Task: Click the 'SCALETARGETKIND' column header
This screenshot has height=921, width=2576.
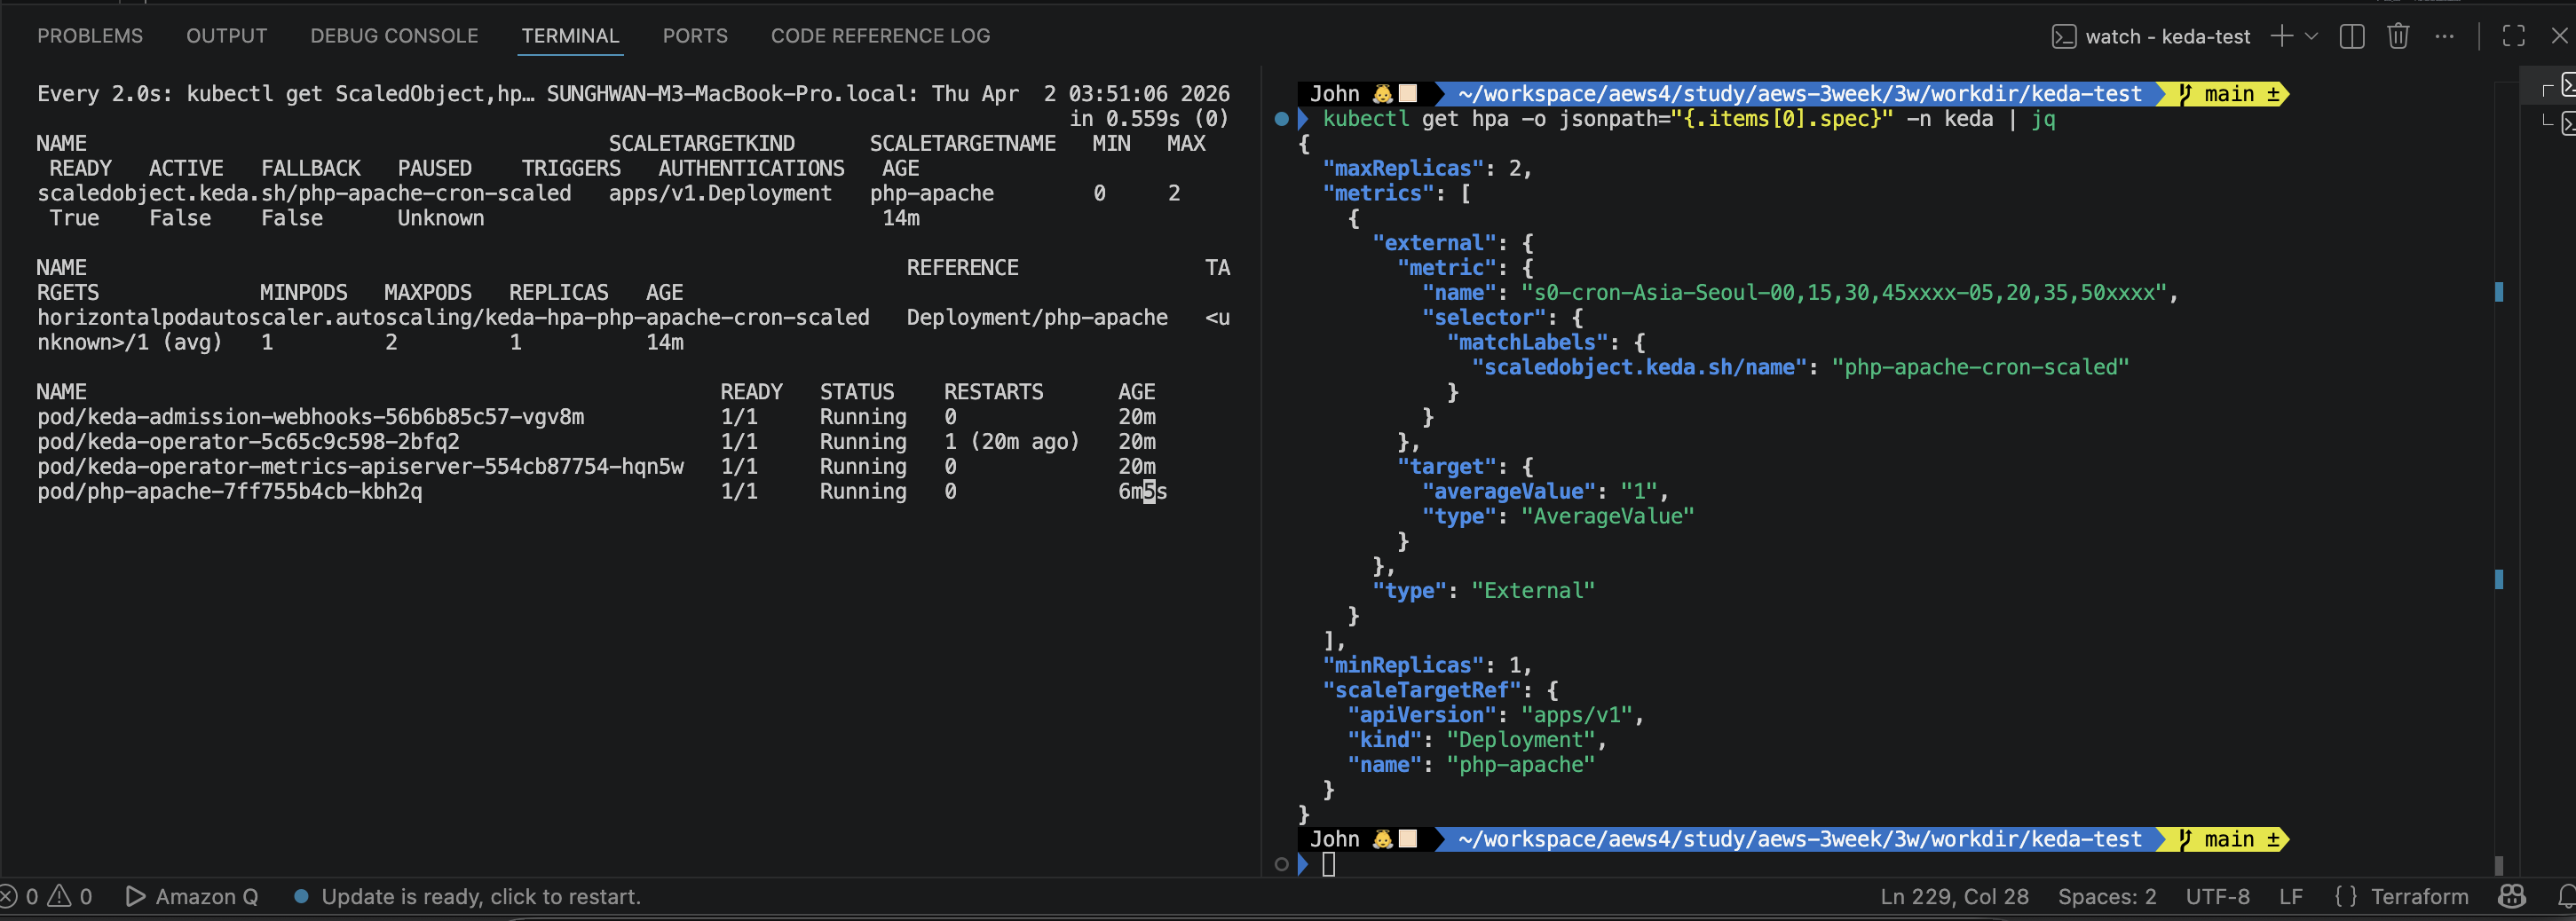Action: click(x=702, y=144)
